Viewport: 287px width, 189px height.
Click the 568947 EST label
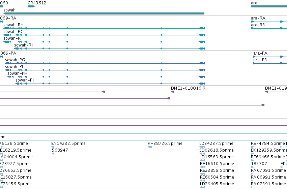click(x=60, y=150)
